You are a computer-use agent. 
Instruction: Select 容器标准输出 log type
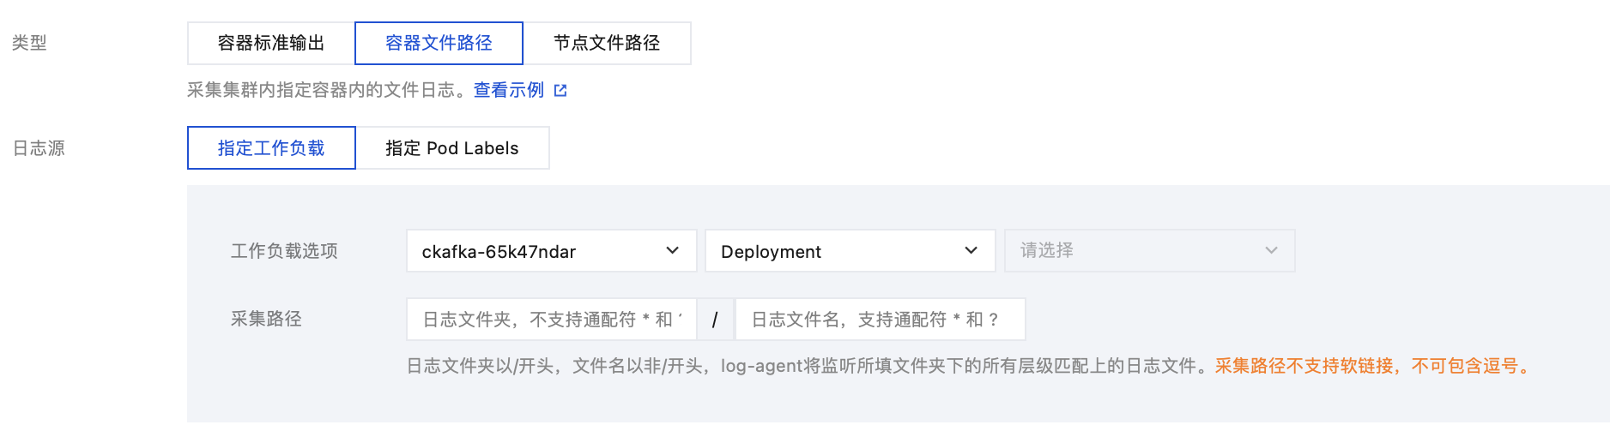coord(271,43)
